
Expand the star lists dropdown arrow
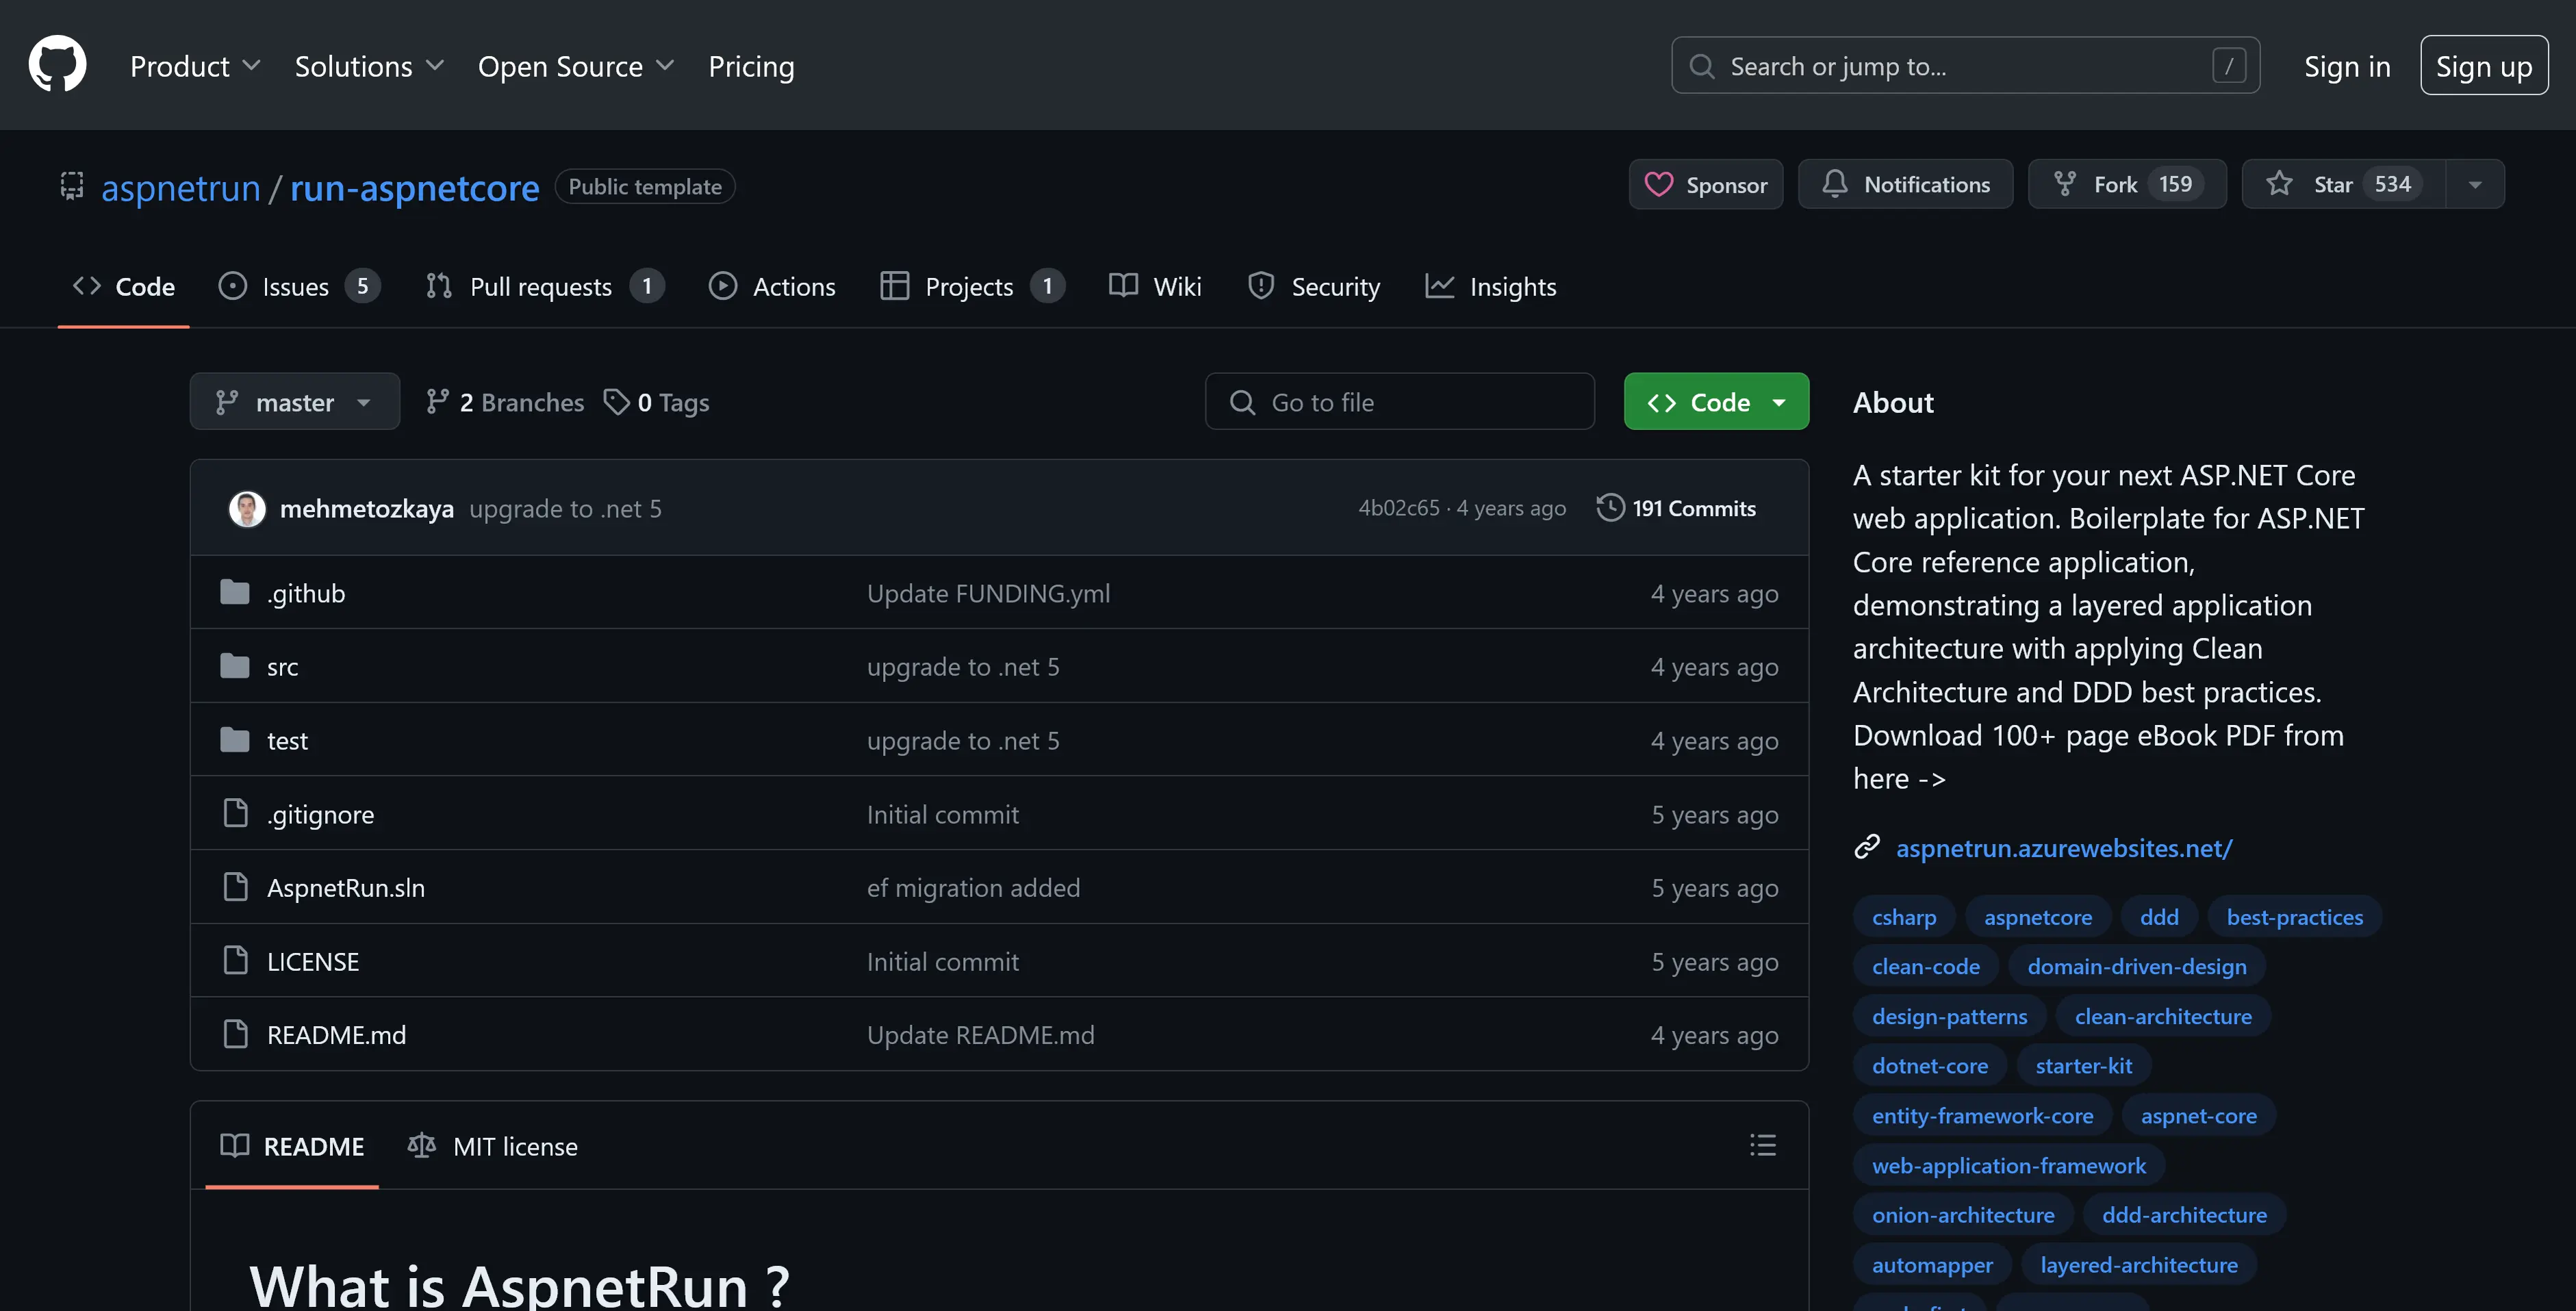coord(2474,185)
